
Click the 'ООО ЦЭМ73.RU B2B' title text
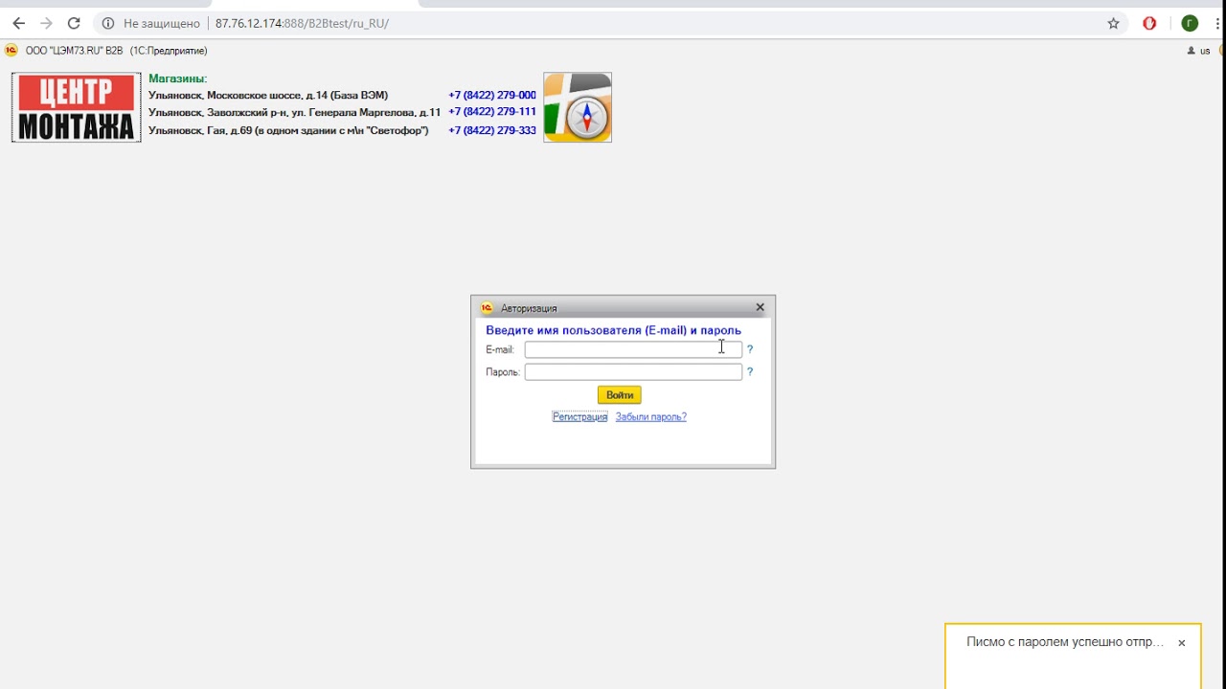coord(75,51)
